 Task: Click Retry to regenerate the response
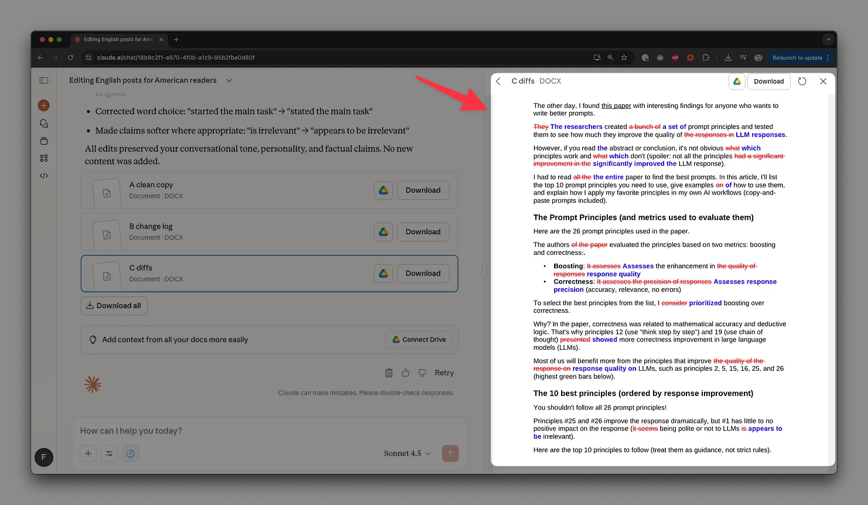click(444, 373)
